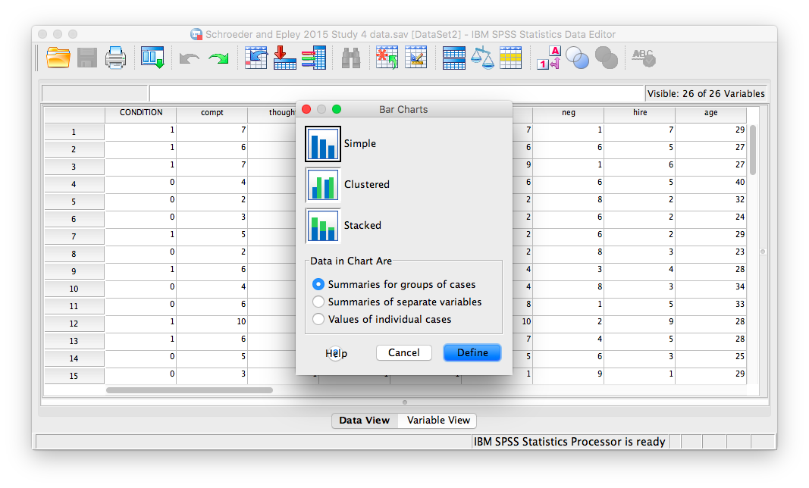Click the Split File icon
This screenshot has height=488, width=809.
pyautogui.click(x=454, y=58)
